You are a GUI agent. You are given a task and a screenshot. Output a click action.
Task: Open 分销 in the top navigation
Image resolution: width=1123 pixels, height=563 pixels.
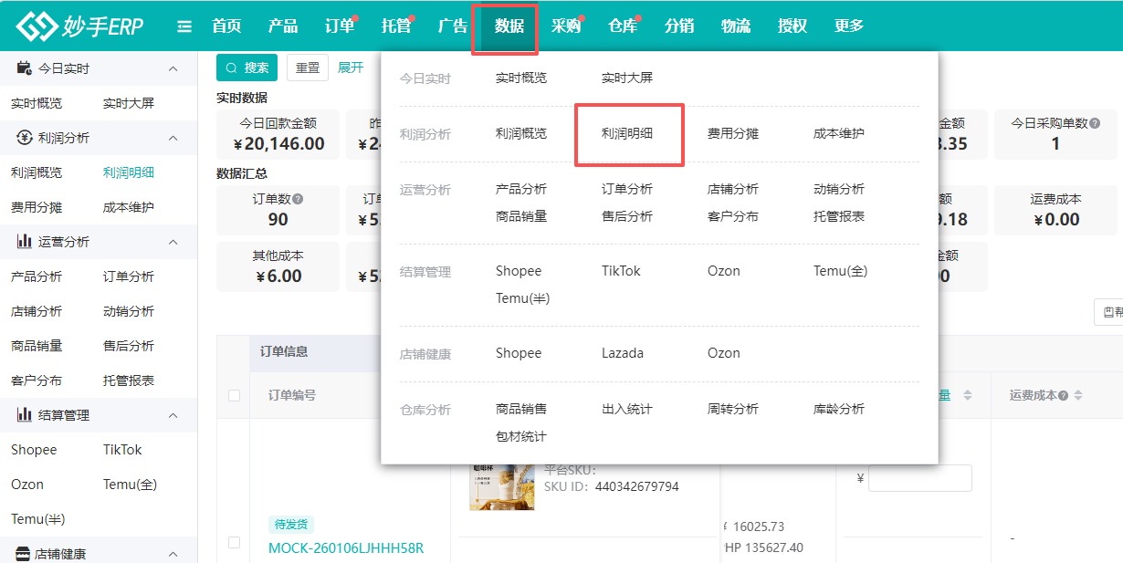coord(679,26)
